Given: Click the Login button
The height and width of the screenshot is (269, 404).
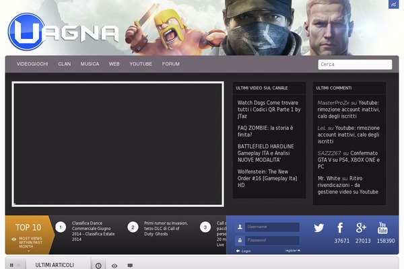Looking at the screenshot, I should [x=243, y=251].
